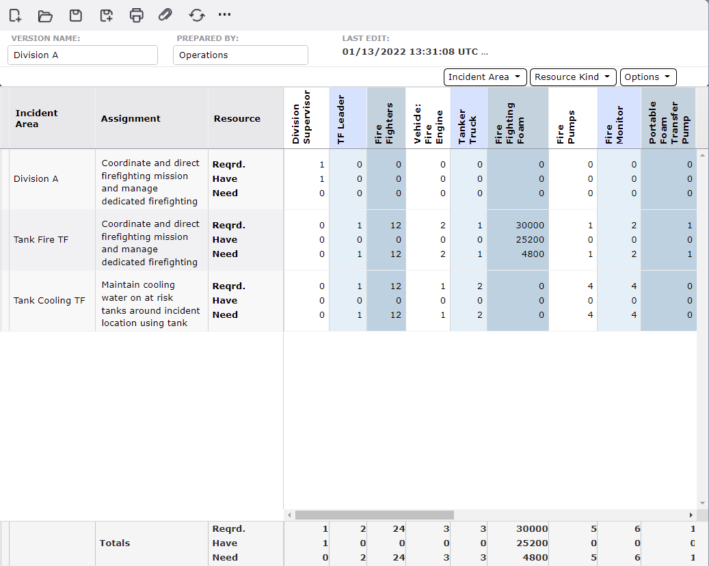Open the Incident Area dropdown
709x566 pixels.
click(485, 77)
